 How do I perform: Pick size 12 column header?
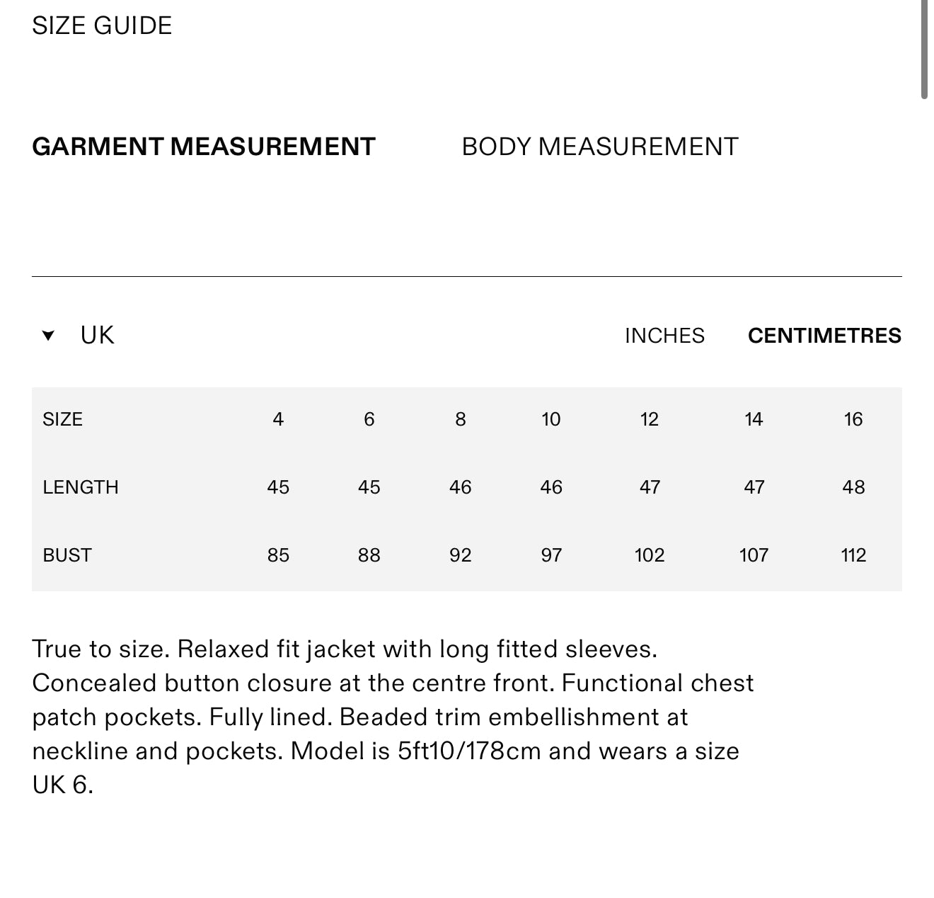(x=649, y=419)
